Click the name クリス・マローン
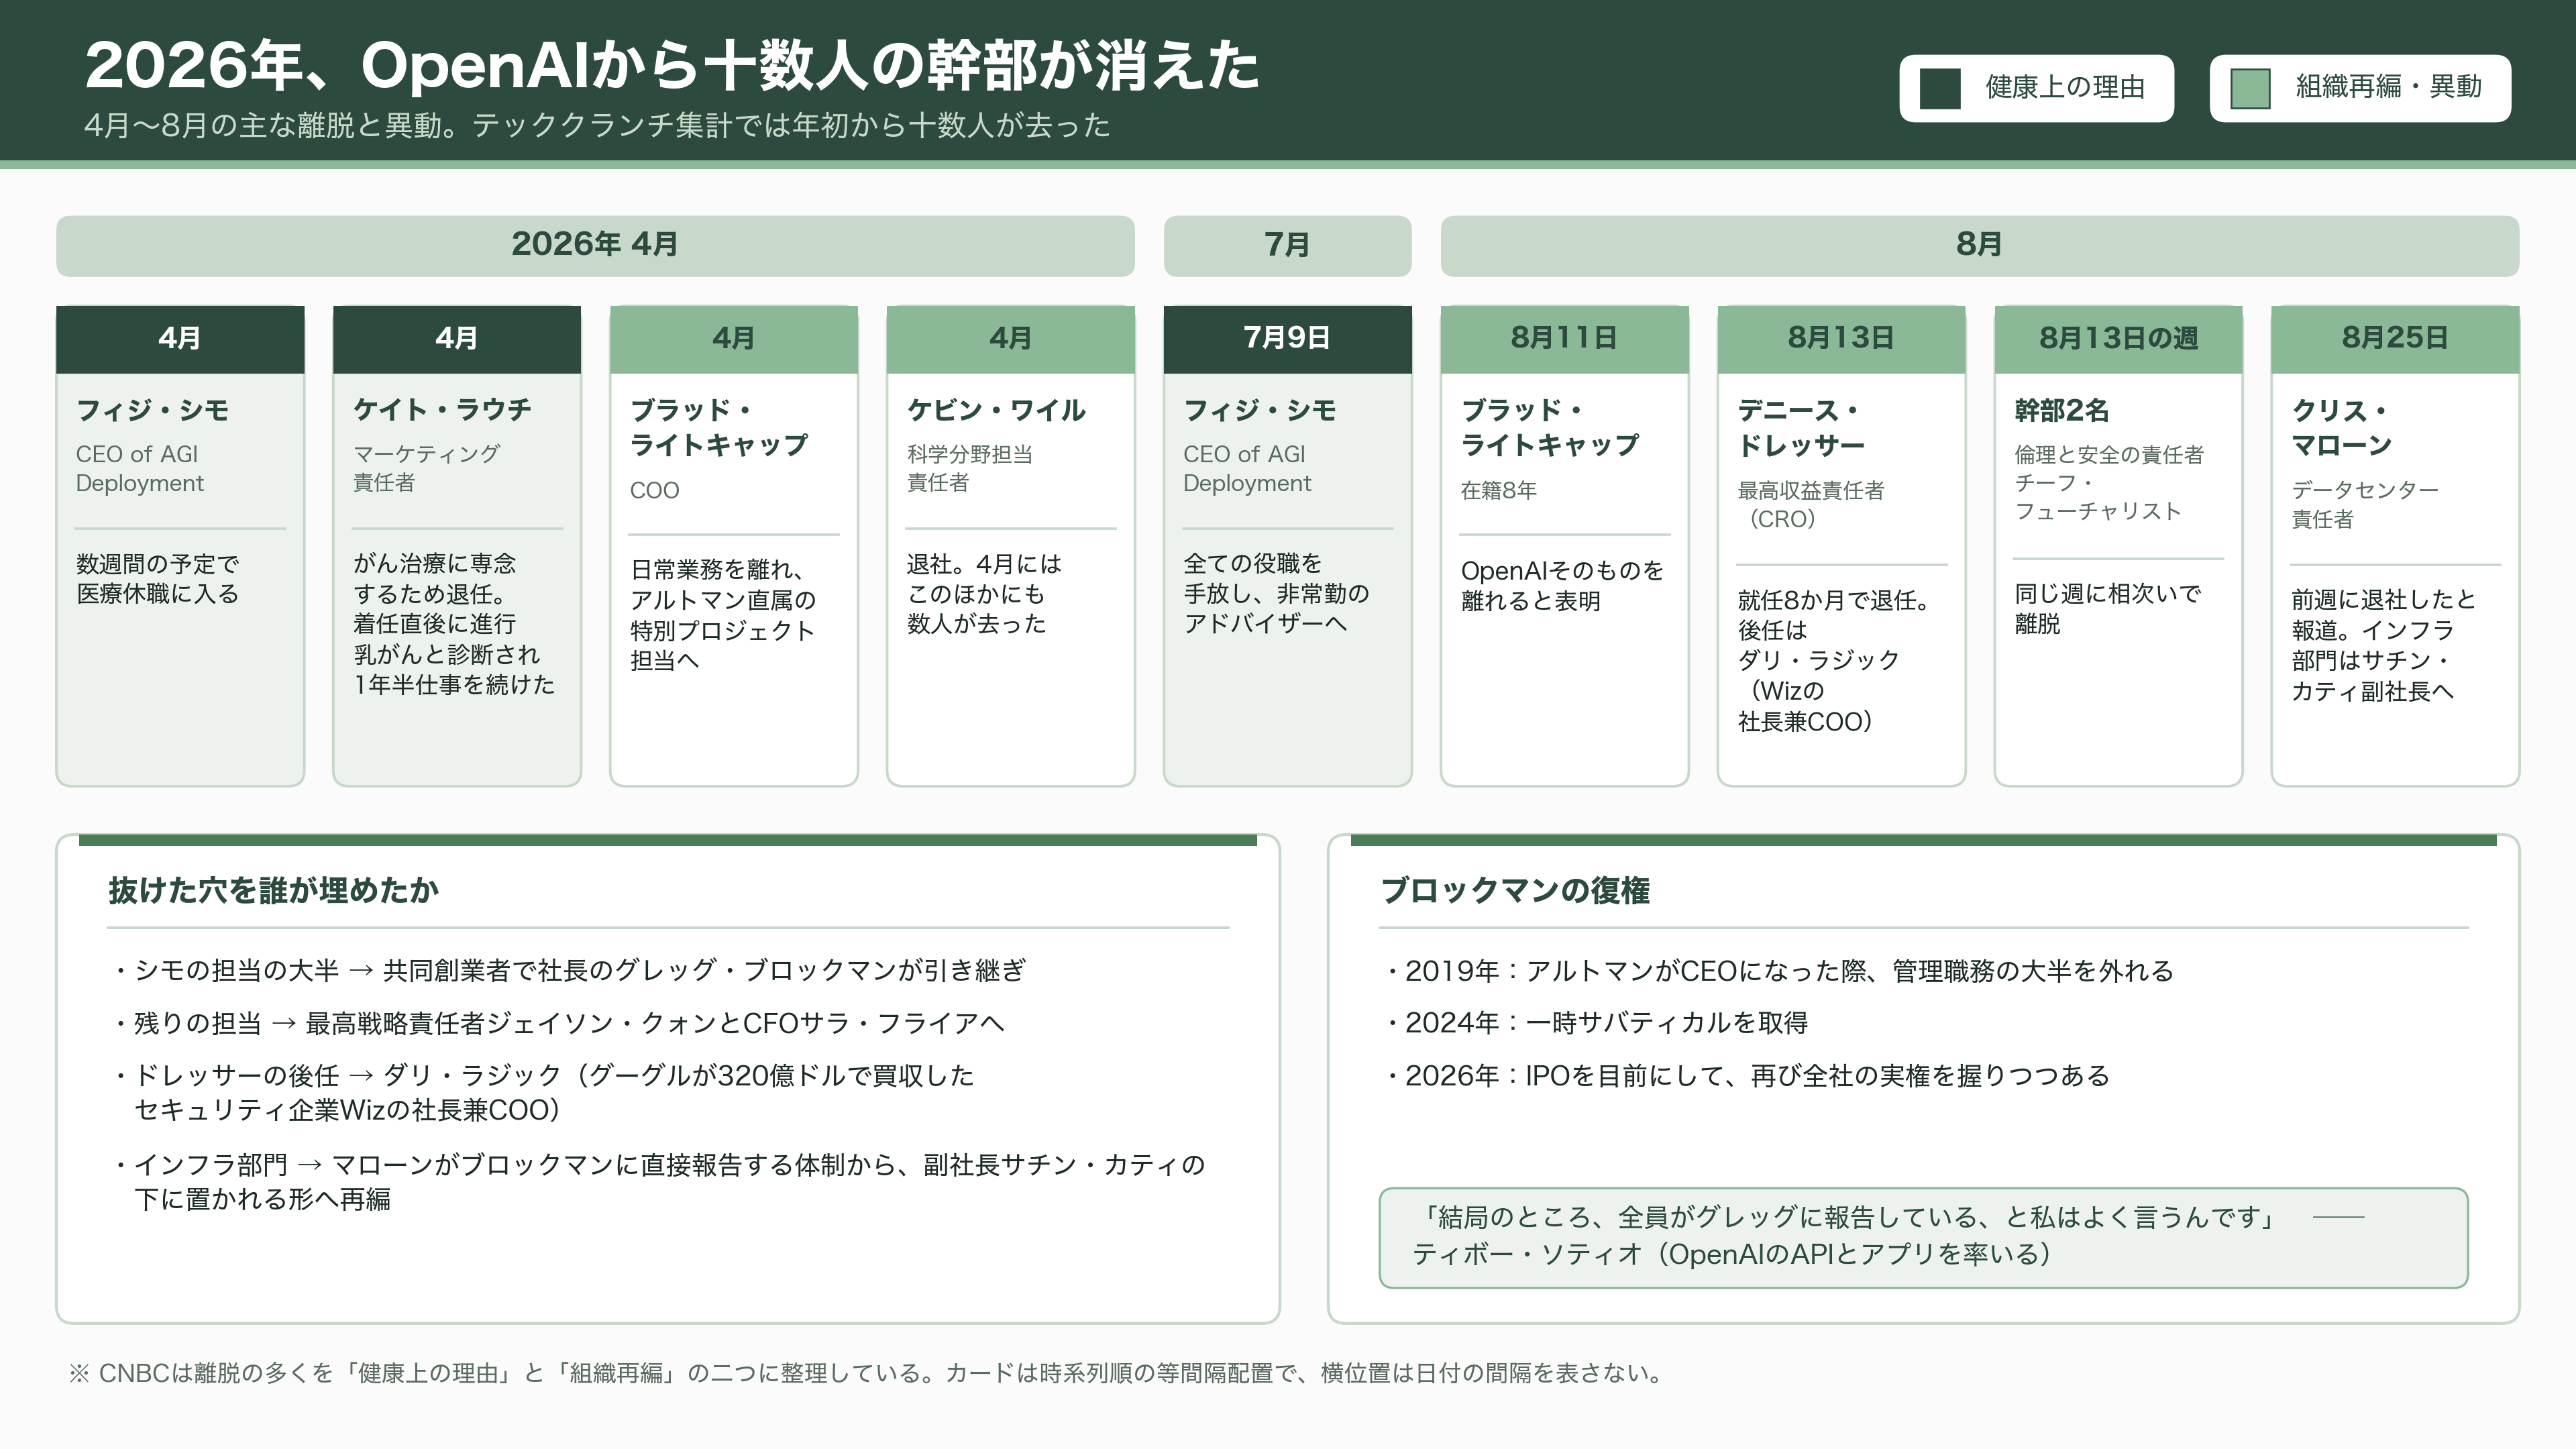This screenshot has height=1449, width=2576. click(x=2341, y=428)
